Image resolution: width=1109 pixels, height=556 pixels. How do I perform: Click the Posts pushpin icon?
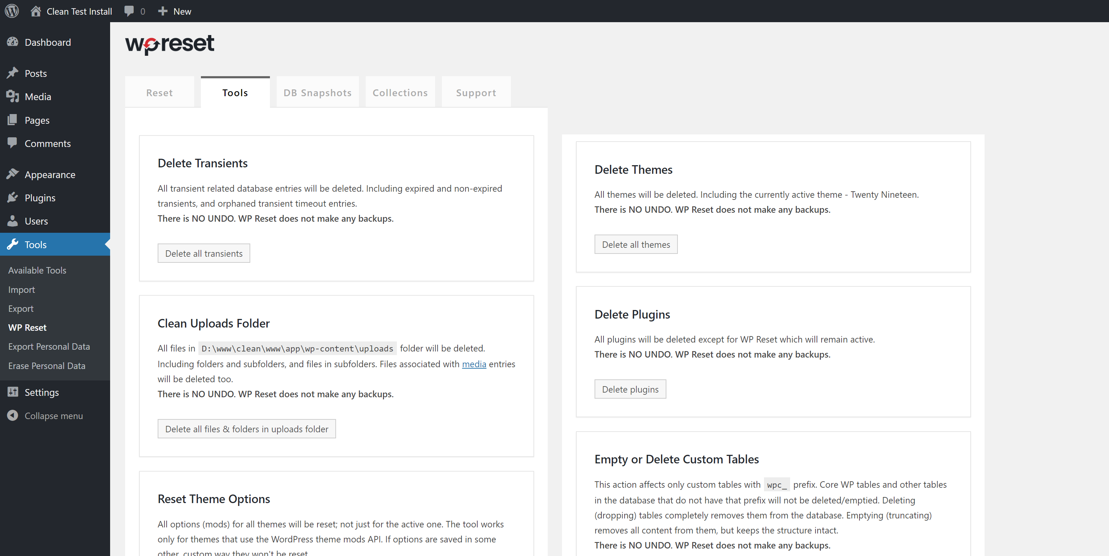(13, 73)
